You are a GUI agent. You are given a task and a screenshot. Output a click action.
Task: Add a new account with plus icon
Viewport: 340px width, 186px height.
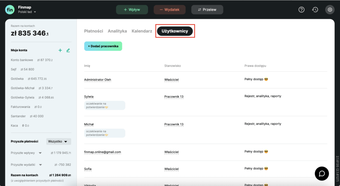click(60, 50)
